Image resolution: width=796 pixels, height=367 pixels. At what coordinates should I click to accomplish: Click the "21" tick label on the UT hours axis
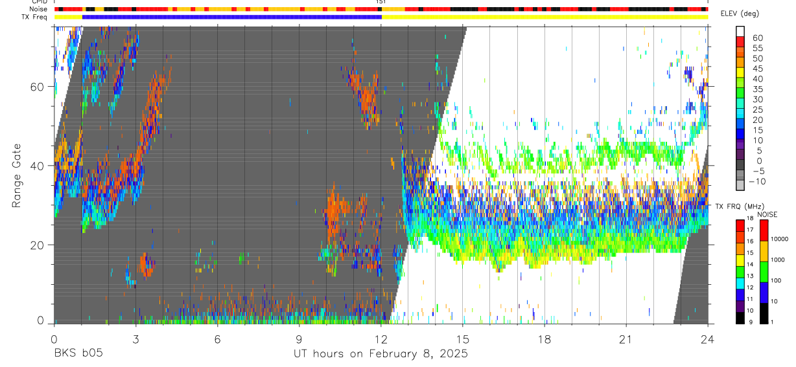click(626, 339)
